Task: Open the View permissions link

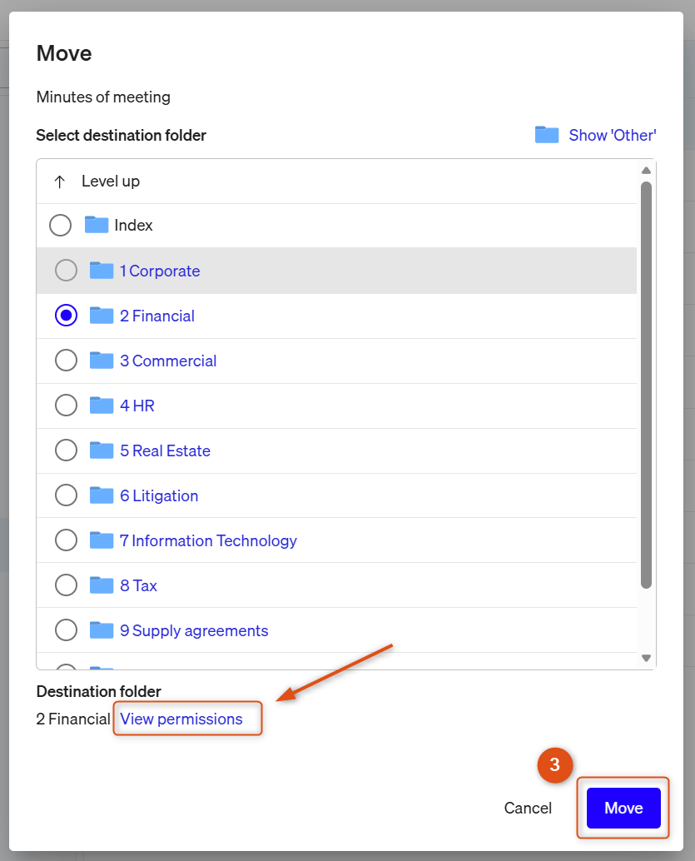Action: point(181,719)
